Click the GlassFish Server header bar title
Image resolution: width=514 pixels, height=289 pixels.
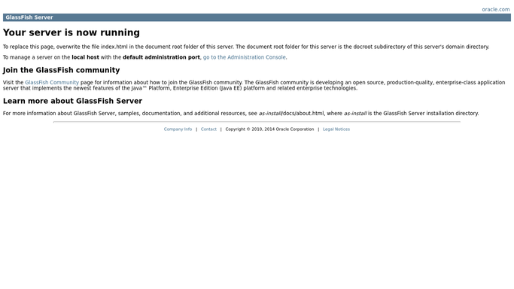29,17
